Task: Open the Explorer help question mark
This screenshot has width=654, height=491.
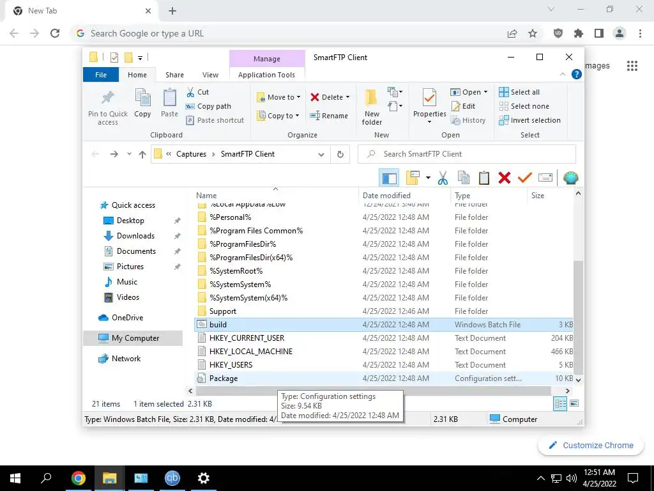Action: (x=577, y=74)
